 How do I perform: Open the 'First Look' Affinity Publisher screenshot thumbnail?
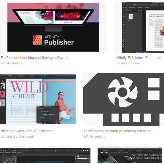pyautogui.click(x=143, y=27)
